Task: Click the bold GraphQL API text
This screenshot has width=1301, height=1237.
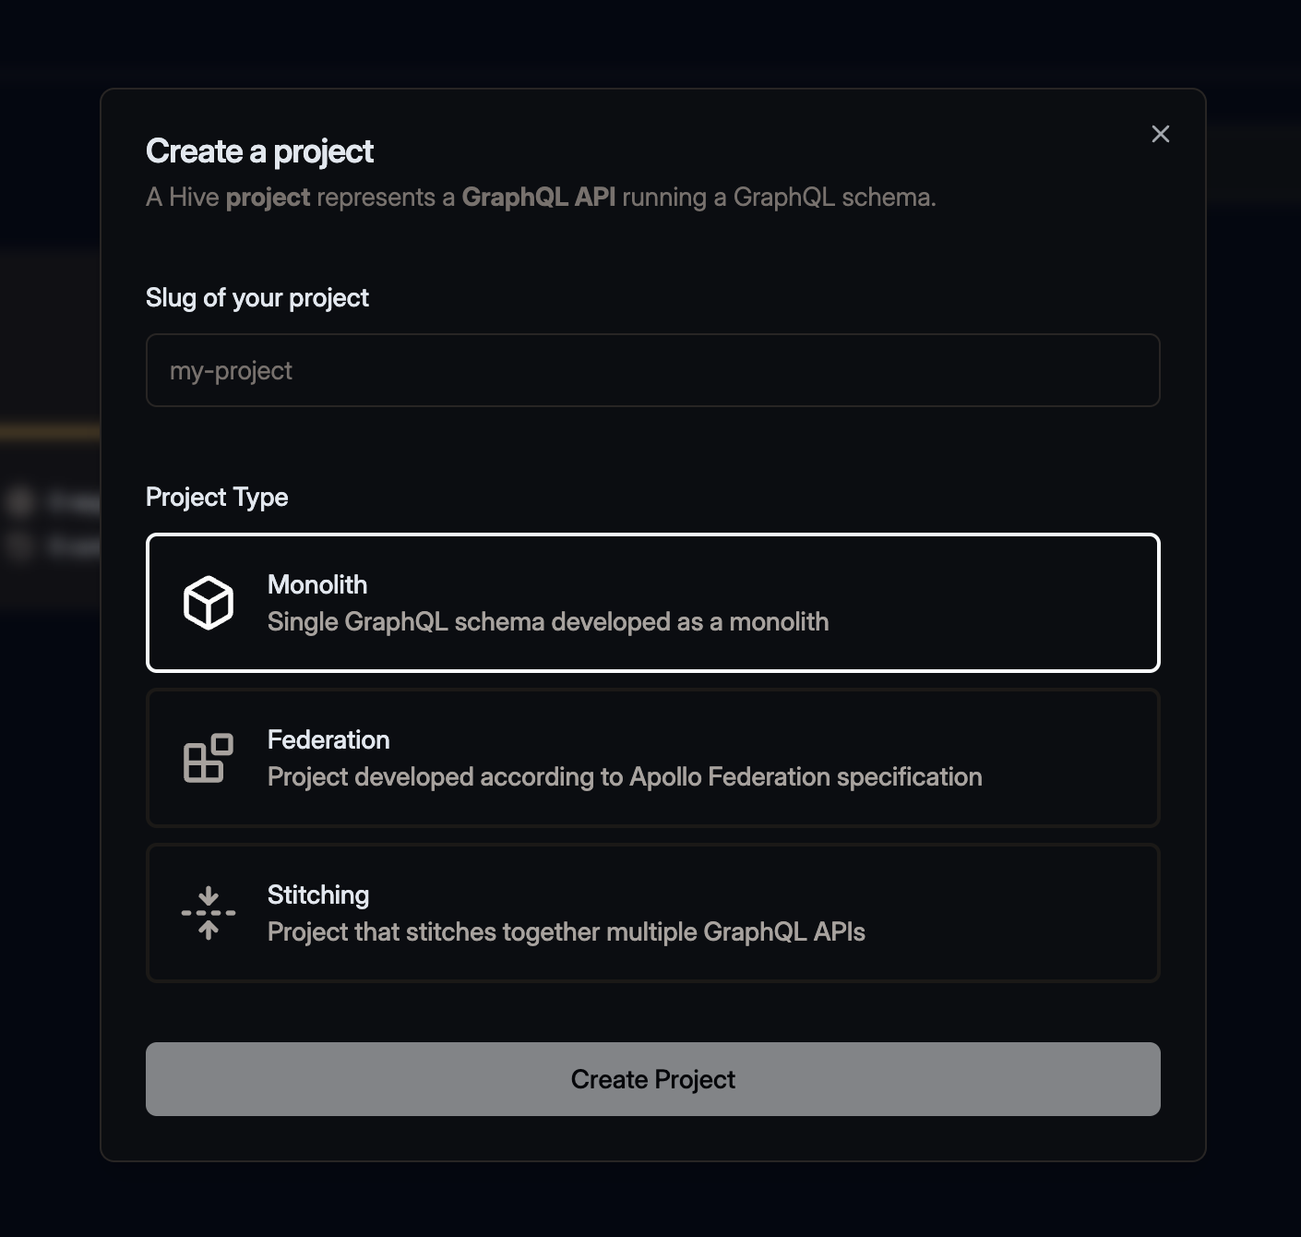Action: pos(540,197)
